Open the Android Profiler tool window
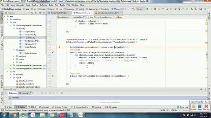The height and width of the screenshot is (118, 211). click(x=60, y=107)
